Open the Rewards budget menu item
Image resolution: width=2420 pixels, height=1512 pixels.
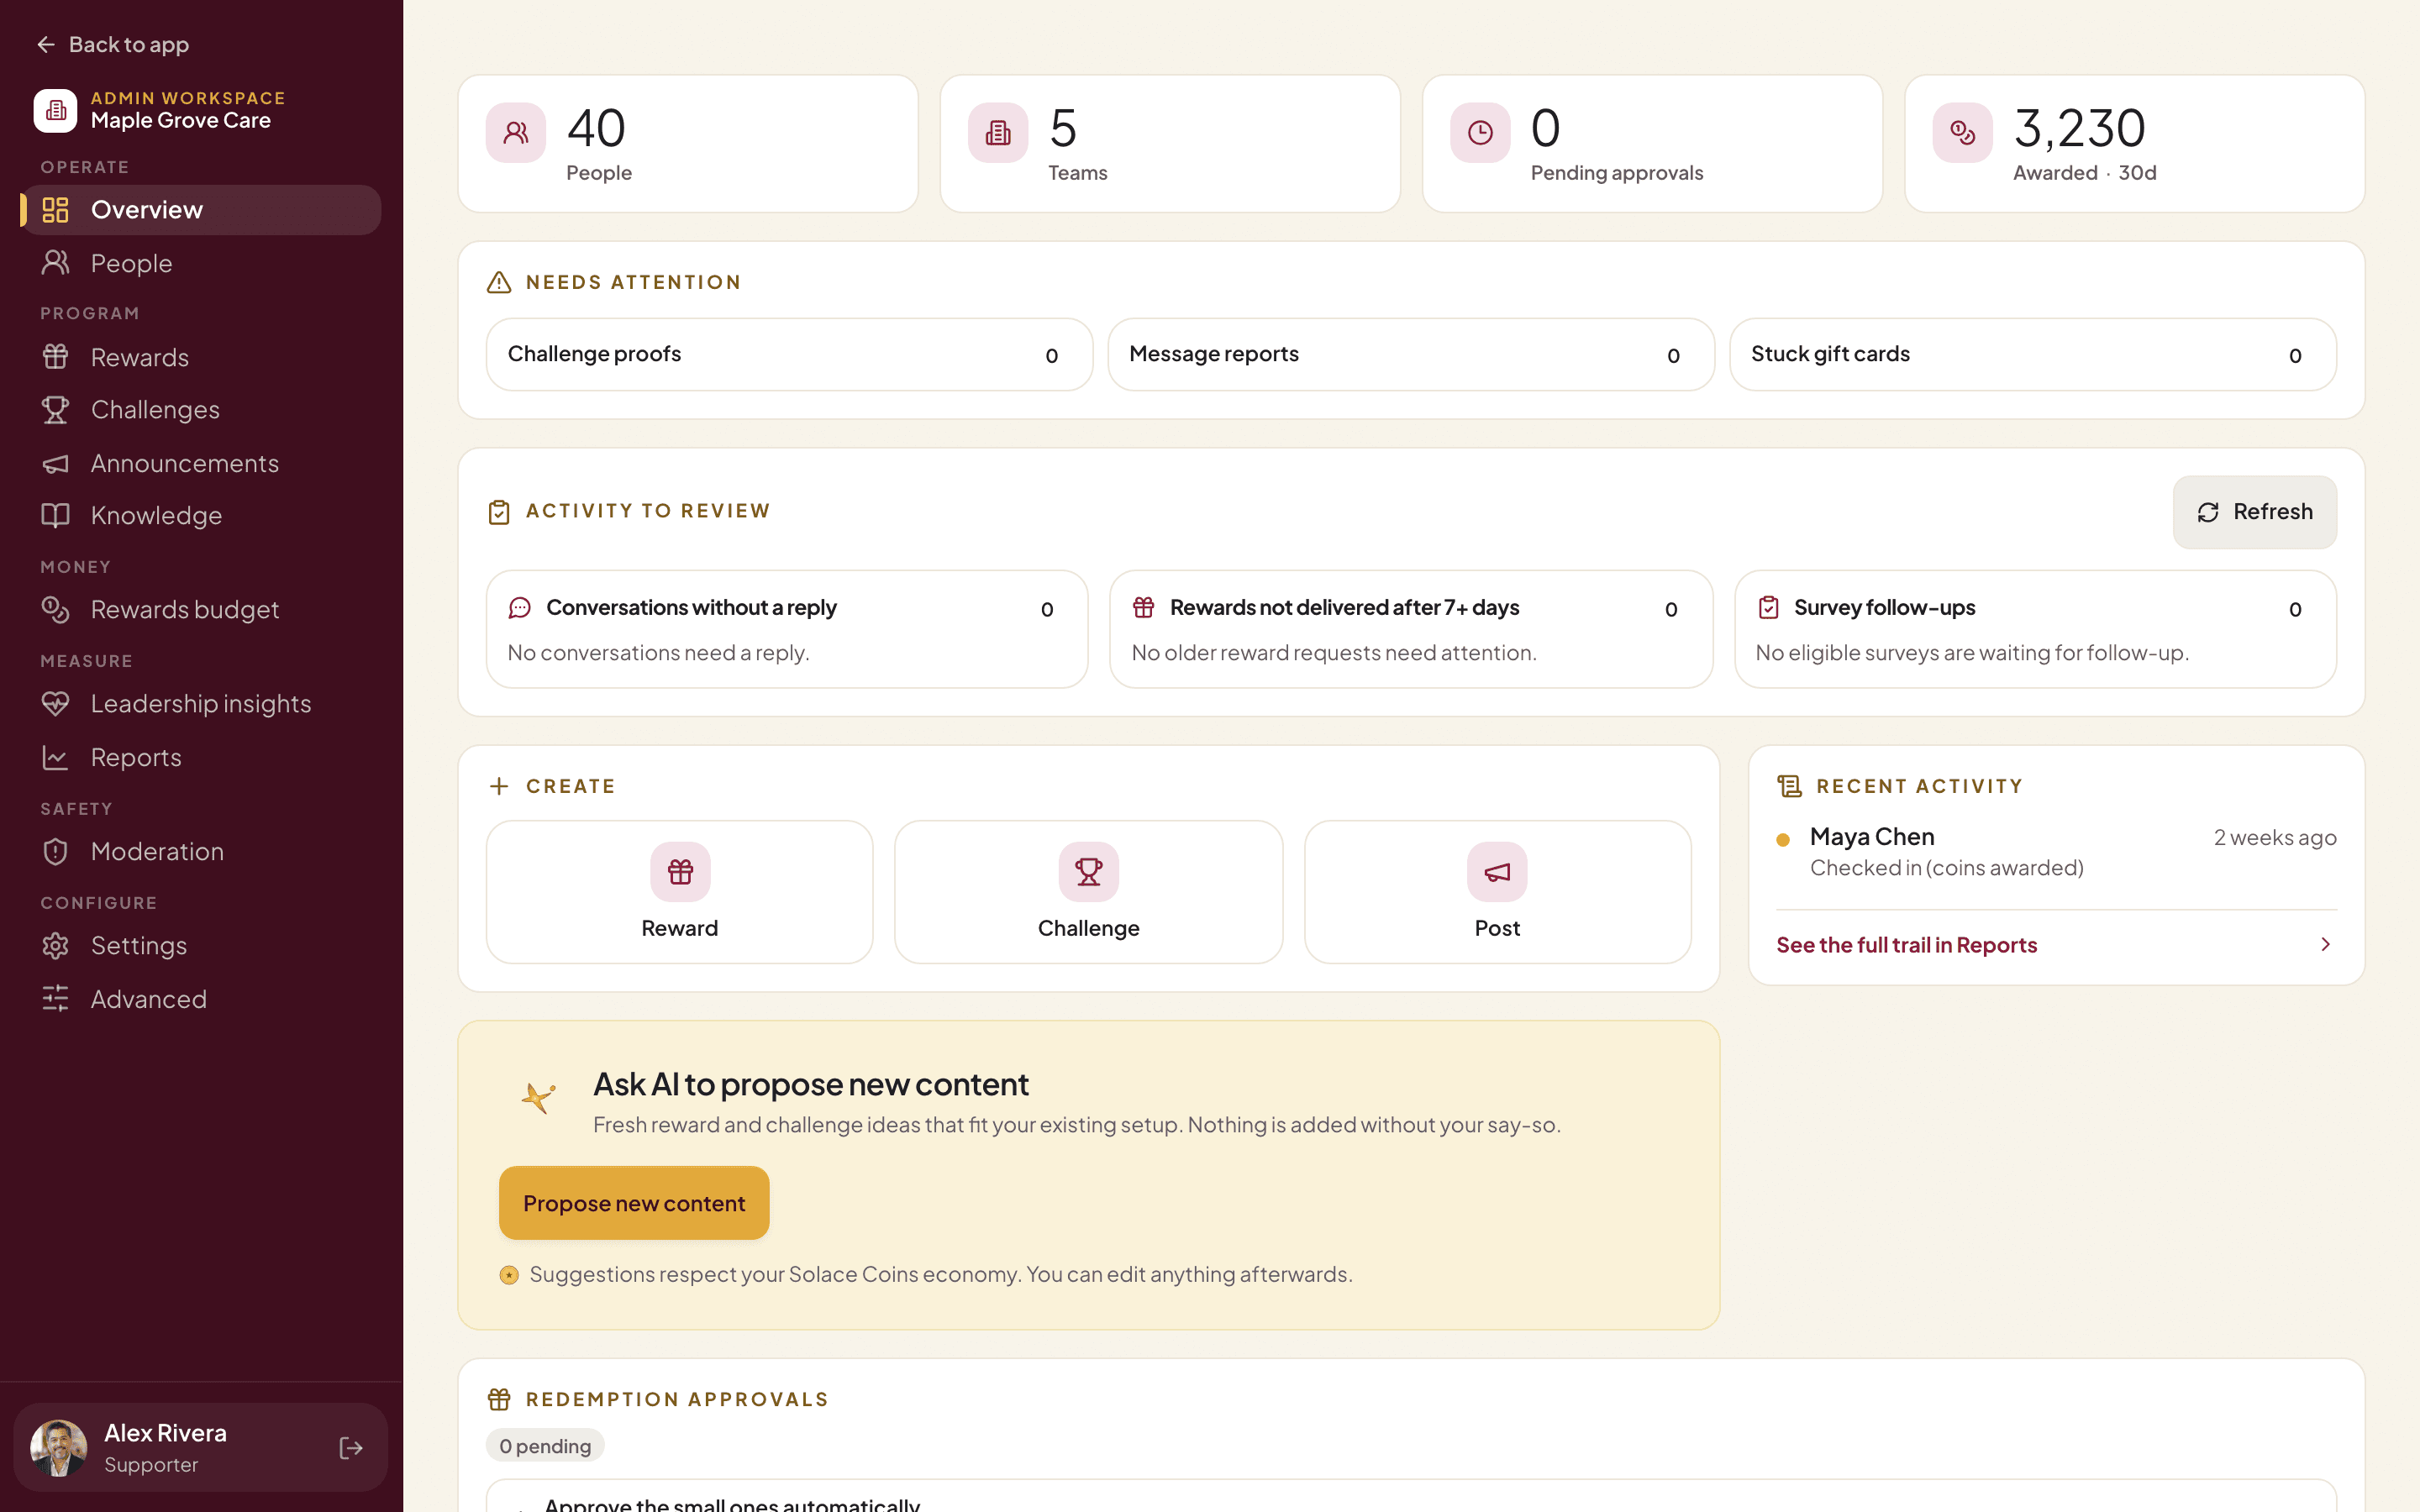coord(201,609)
